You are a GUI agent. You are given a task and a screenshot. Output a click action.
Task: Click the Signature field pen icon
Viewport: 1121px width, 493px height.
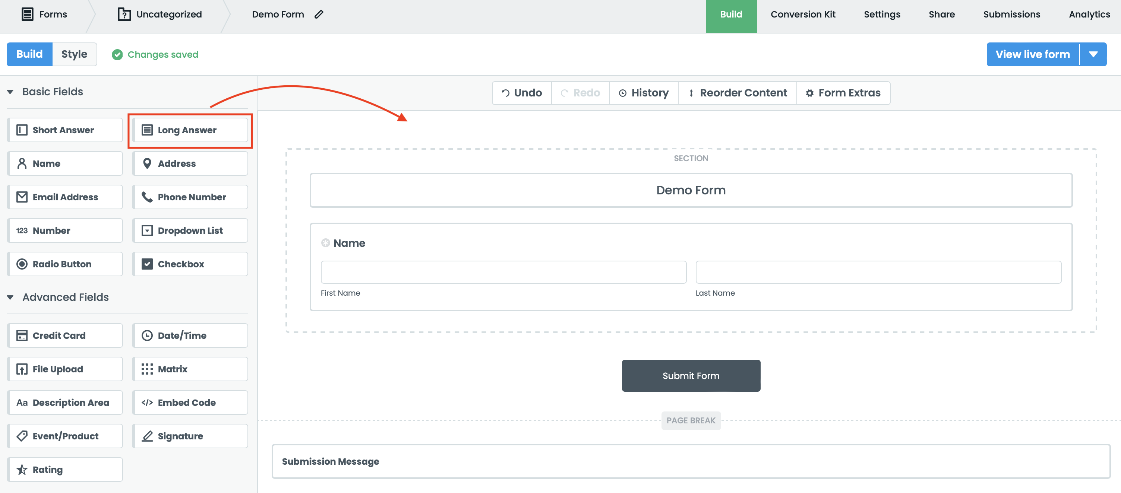147,436
